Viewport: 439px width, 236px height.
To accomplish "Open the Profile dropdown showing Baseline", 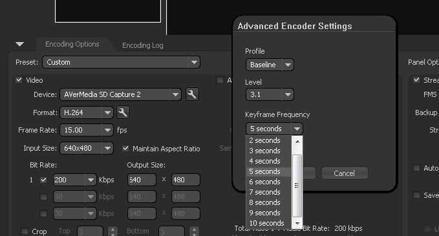I will click(x=270, y=65).
